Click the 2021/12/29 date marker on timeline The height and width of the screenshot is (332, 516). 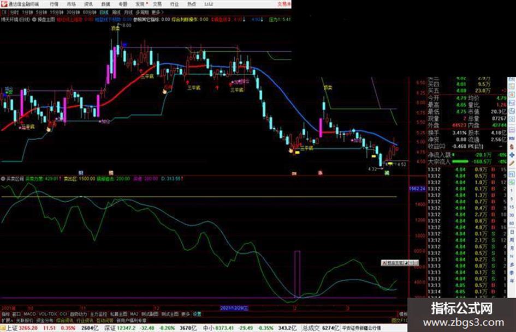click(234, 308)
